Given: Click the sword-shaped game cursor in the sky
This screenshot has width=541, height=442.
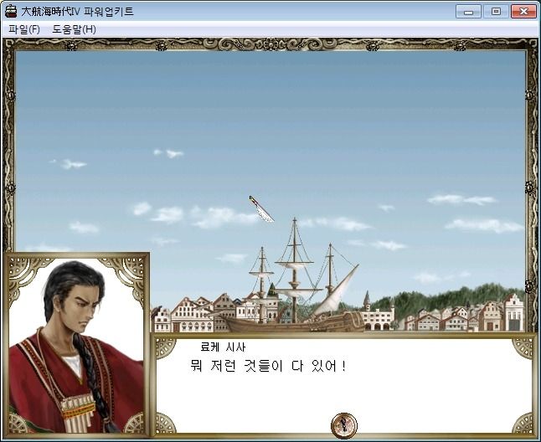Looking at the screenshot, I should pos(261,209).
